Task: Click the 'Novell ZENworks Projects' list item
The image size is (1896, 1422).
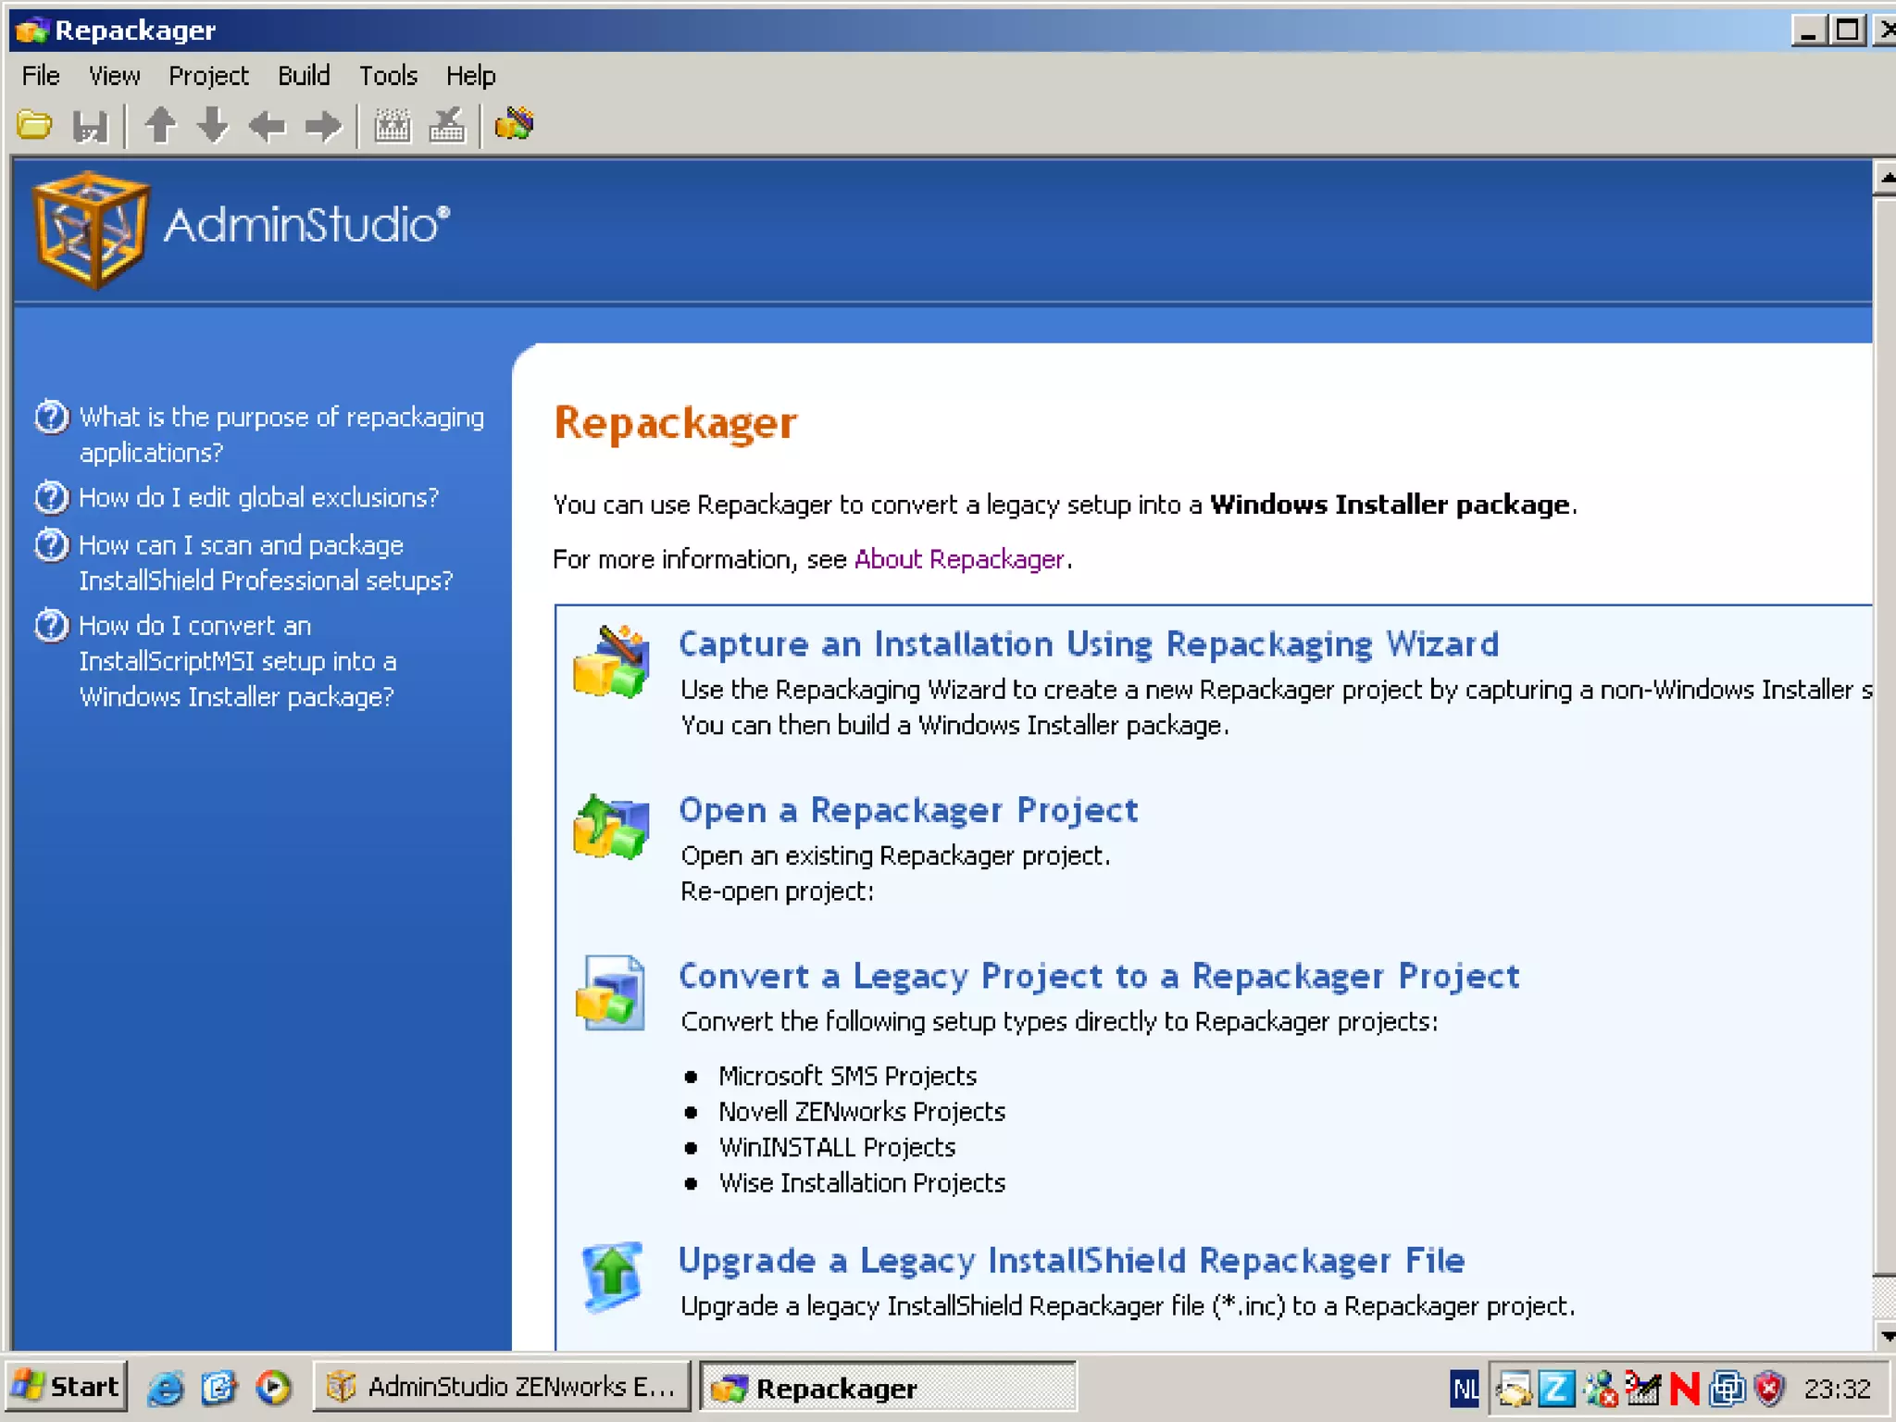Action: tap(862, 1112)
